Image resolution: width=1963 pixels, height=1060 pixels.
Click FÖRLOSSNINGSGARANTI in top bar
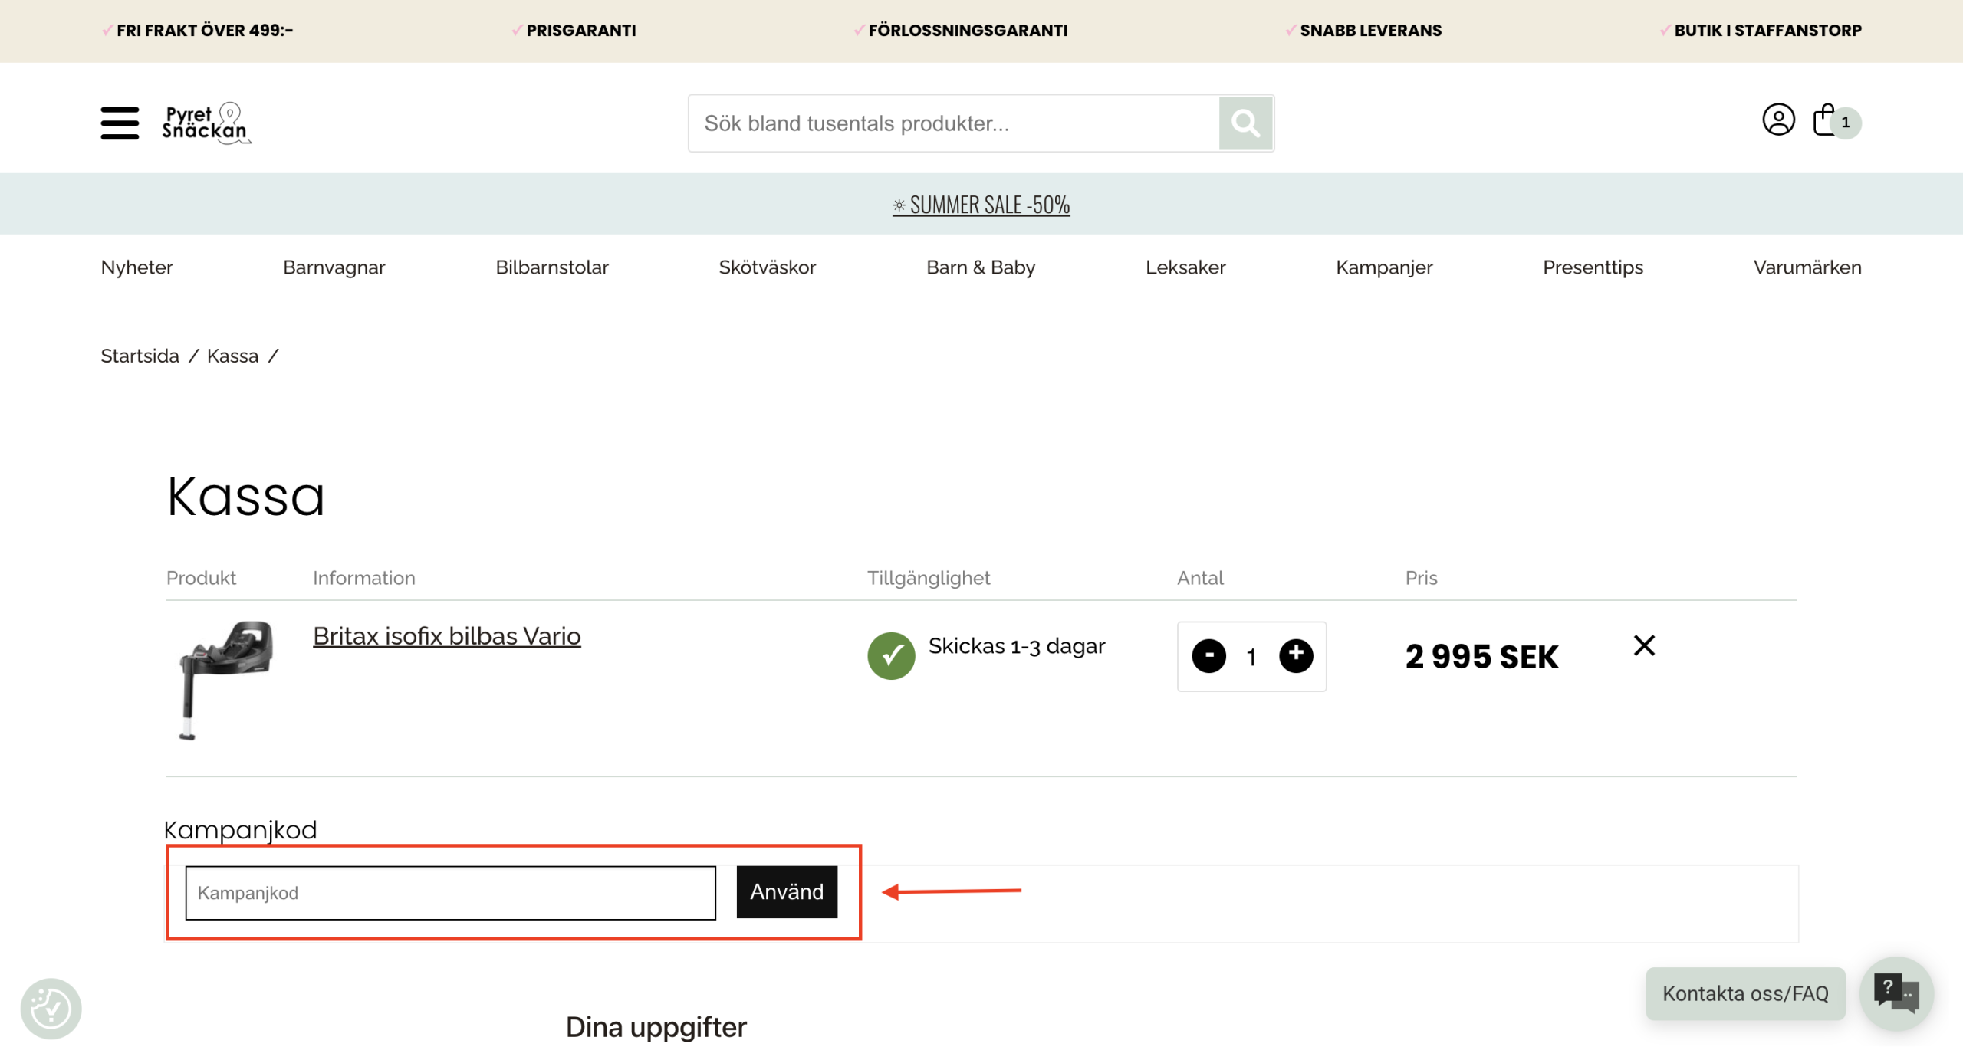tap(968, 31)
